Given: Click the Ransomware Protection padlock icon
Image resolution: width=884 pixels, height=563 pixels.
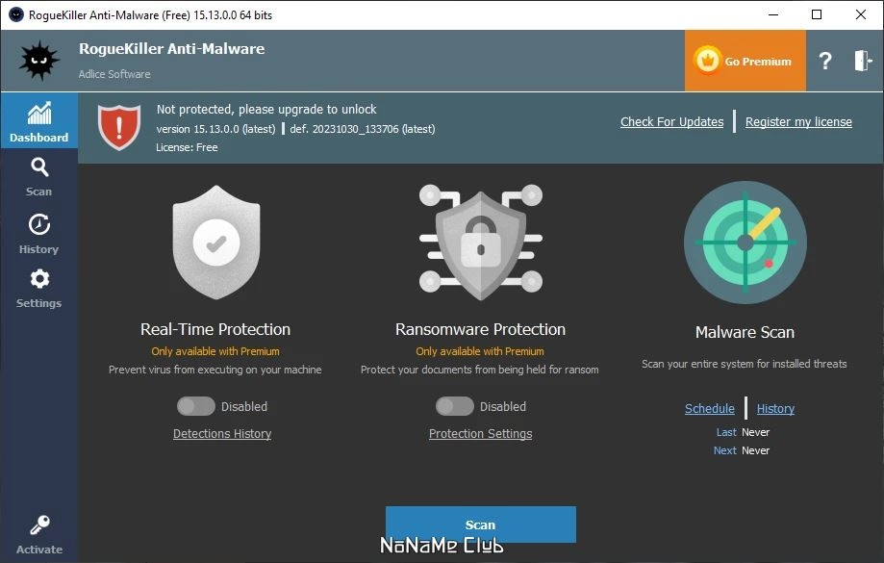Looking at the screenshot, I should pos(480,243).
